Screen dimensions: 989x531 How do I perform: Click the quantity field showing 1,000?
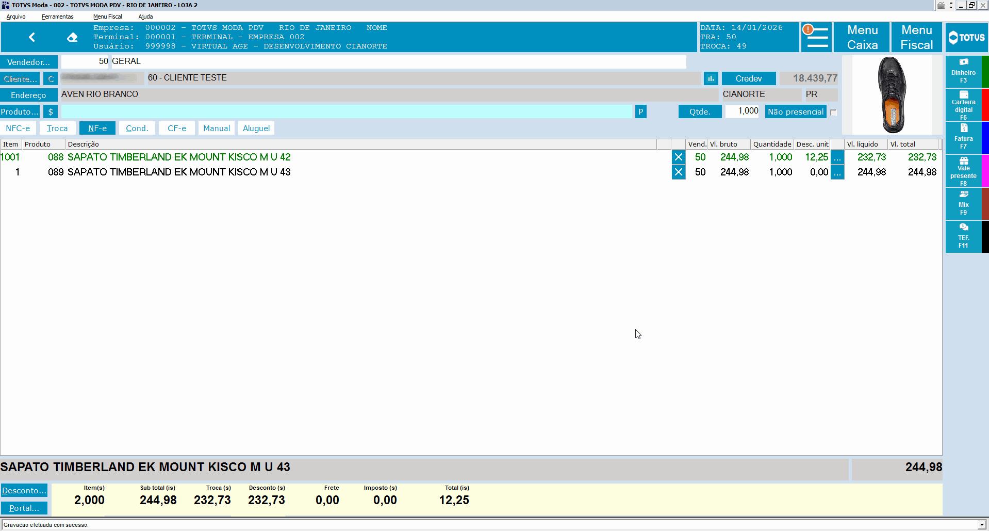(x=742, y=111)
